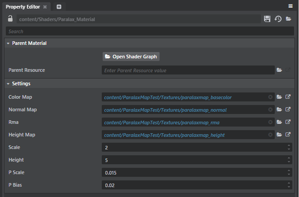Browse for Color Map texture file
Viewport: 299px width, 197px height.
[x=279, y=97]
